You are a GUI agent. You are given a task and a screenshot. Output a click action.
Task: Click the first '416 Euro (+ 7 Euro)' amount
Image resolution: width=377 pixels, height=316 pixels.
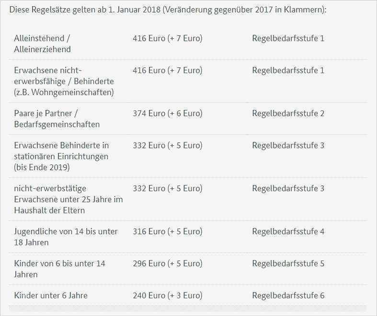pyautogui.click(x=167, y=38)
